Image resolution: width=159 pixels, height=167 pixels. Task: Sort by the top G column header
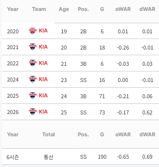tap(102, 9)
